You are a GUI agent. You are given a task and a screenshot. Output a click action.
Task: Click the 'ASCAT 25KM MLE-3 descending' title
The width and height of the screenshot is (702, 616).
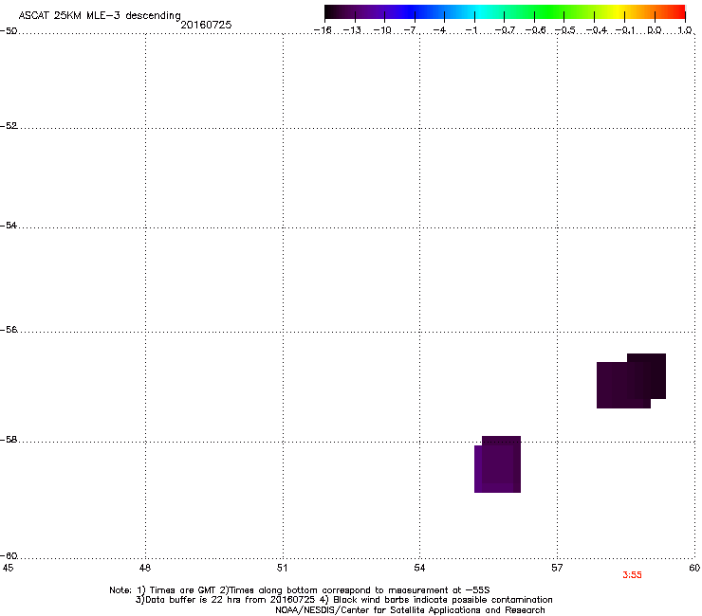click(x=100, y=15)
